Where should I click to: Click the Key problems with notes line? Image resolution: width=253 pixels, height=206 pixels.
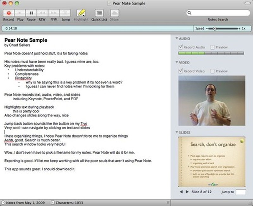(25, 66)
